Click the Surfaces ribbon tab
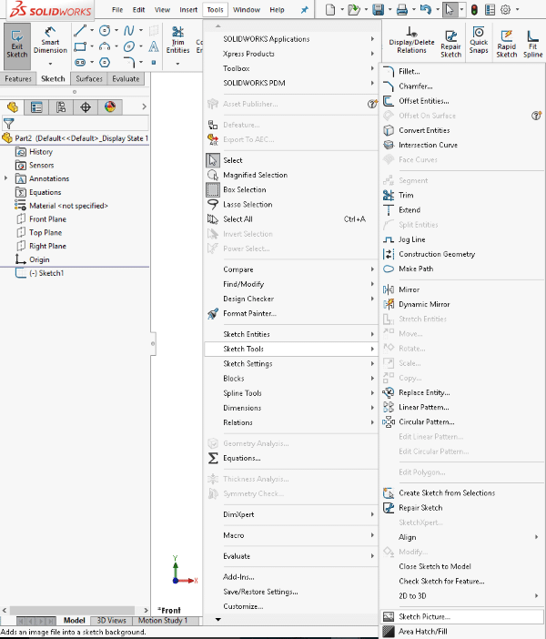The image size is (546, 639). (x=89, y=79)
